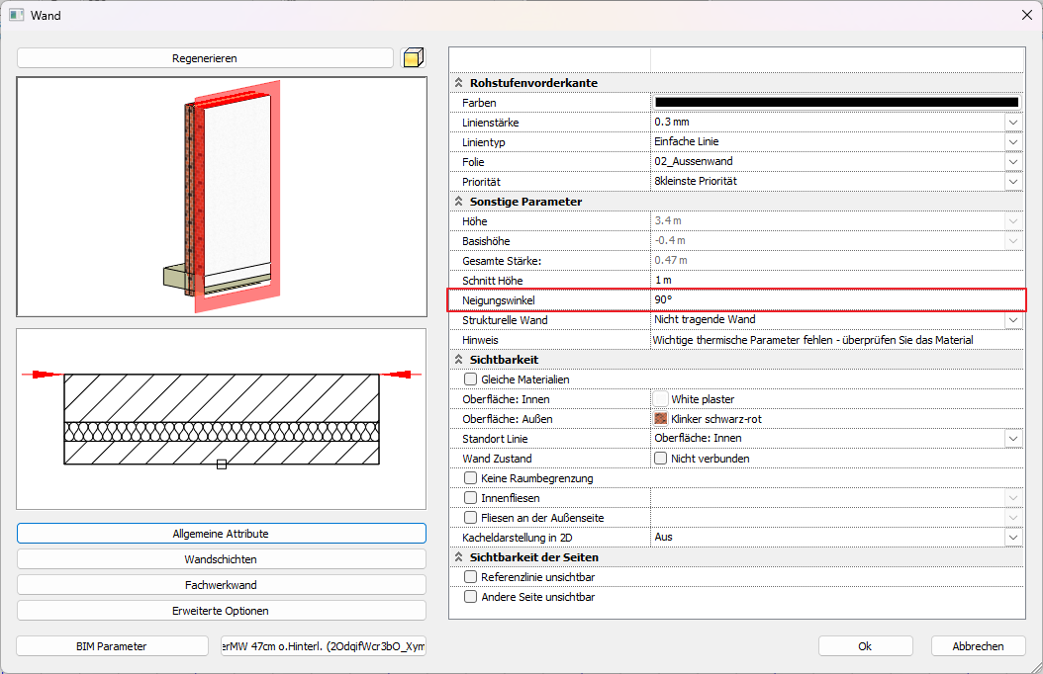Click the Klinker schwarz-rot outer surface swatch
The image size is (1043, 674).
click(x=660, y=419)
